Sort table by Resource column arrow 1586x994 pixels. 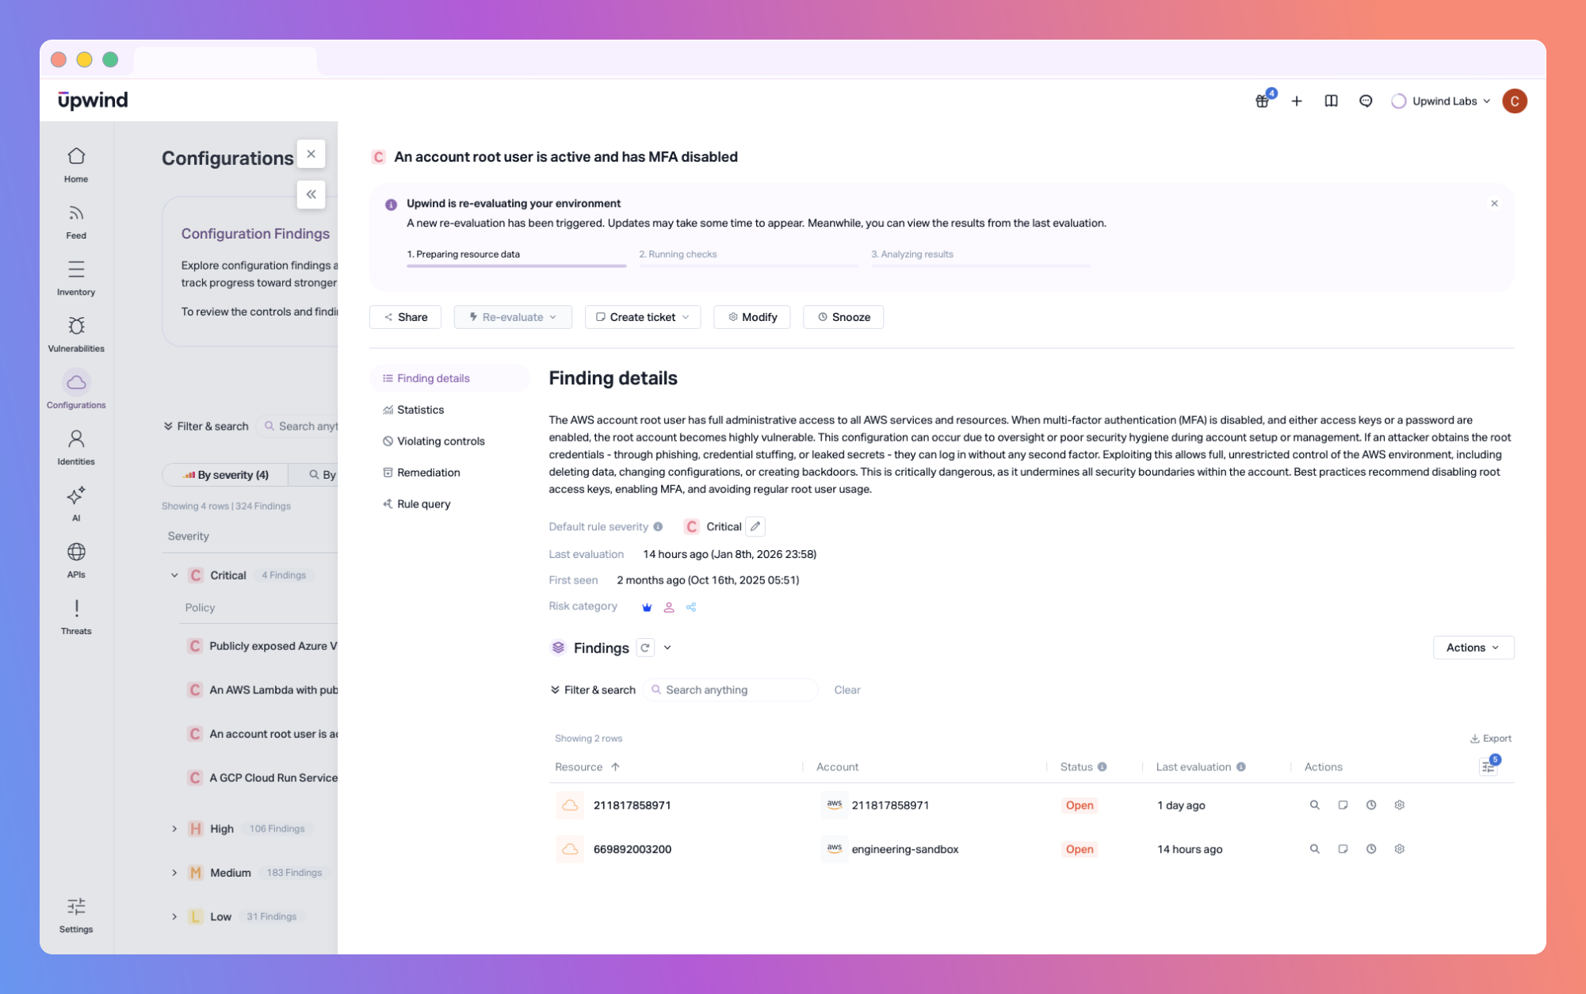tap(615, 767)
